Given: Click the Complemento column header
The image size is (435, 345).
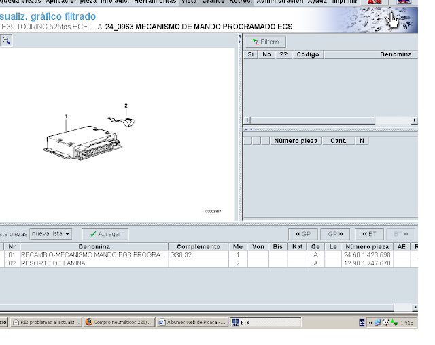Looking at the screenshot, I should 198,246.
